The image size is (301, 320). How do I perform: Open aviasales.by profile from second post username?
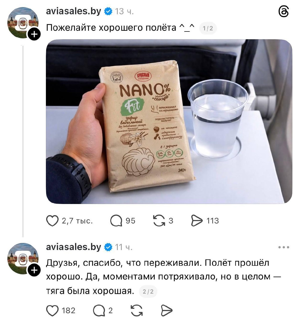pyautogui.click(x=74, y=247)
